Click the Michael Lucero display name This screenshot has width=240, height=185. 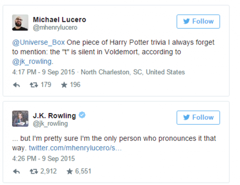point(59,20)
